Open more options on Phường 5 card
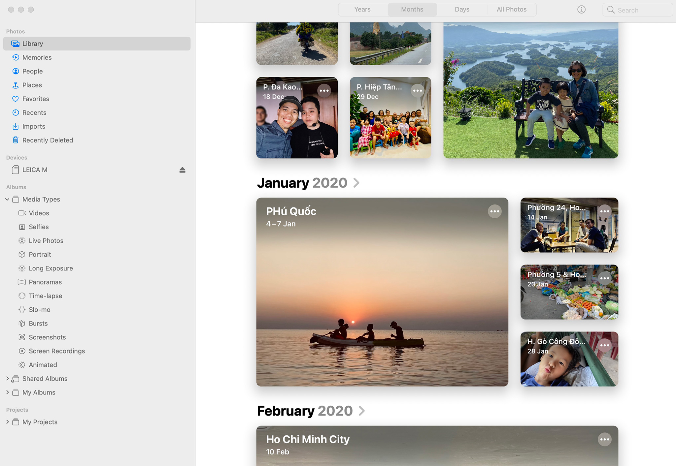The image size is (676, 466). click(x=605, y=278)
